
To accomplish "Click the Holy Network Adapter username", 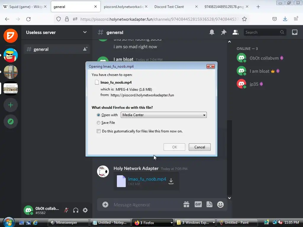I will [x=136, y=168].
